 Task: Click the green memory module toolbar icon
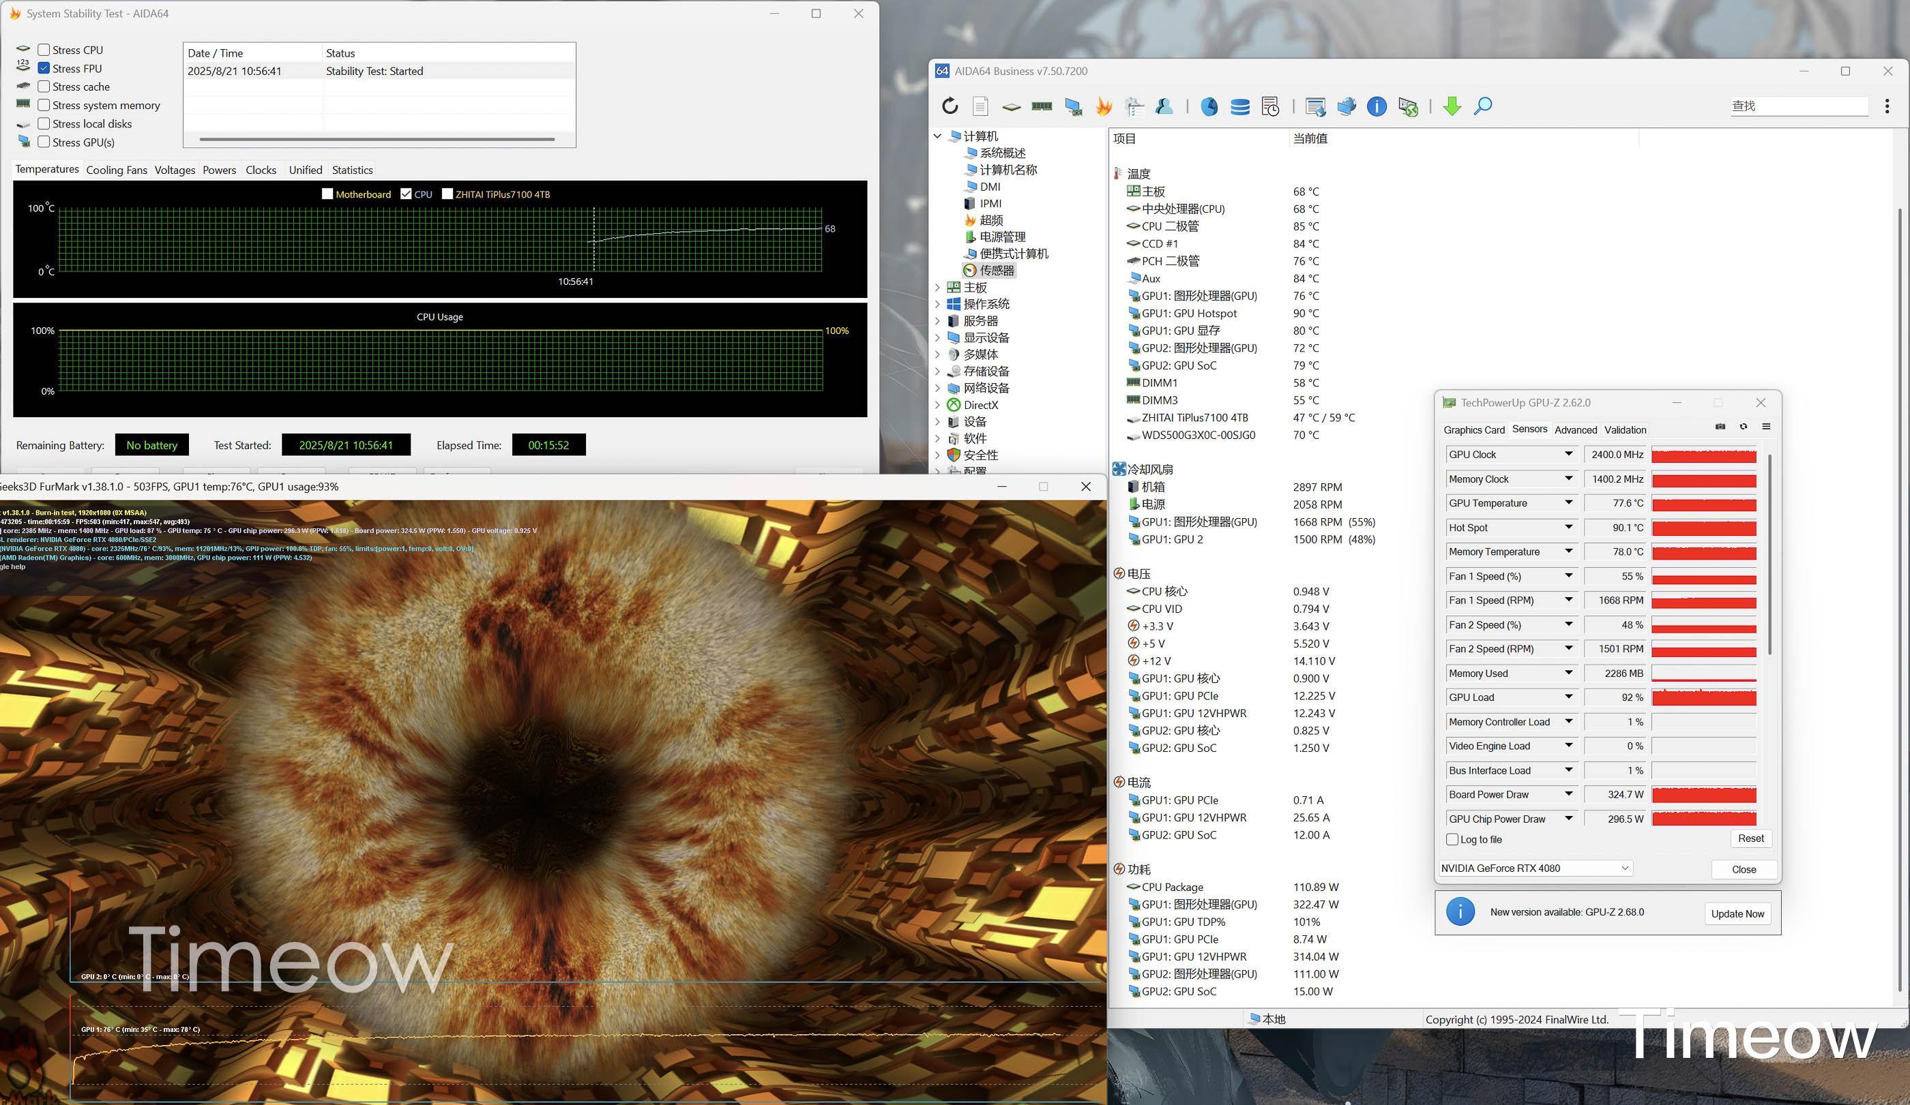tap(1042, 106)
